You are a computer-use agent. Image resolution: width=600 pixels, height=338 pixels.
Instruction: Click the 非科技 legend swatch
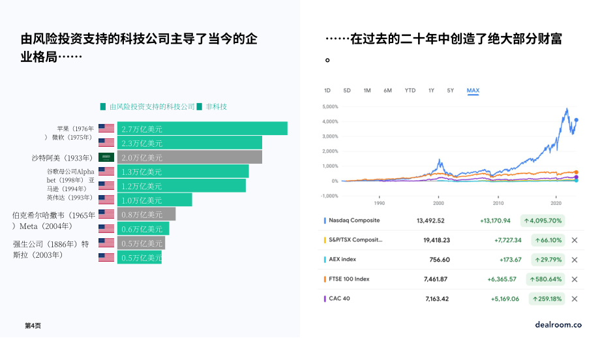coord(200,107)
